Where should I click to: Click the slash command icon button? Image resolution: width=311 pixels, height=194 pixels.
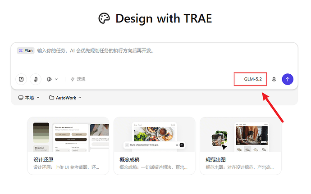[x=21, y=79]
